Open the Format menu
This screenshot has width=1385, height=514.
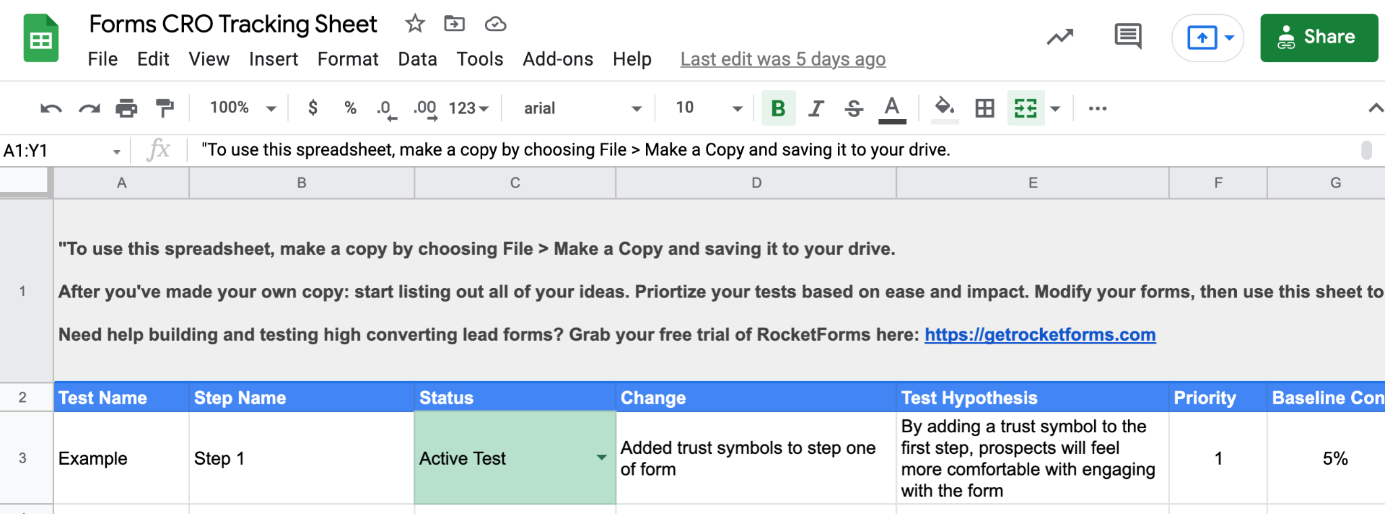point(348,60)
